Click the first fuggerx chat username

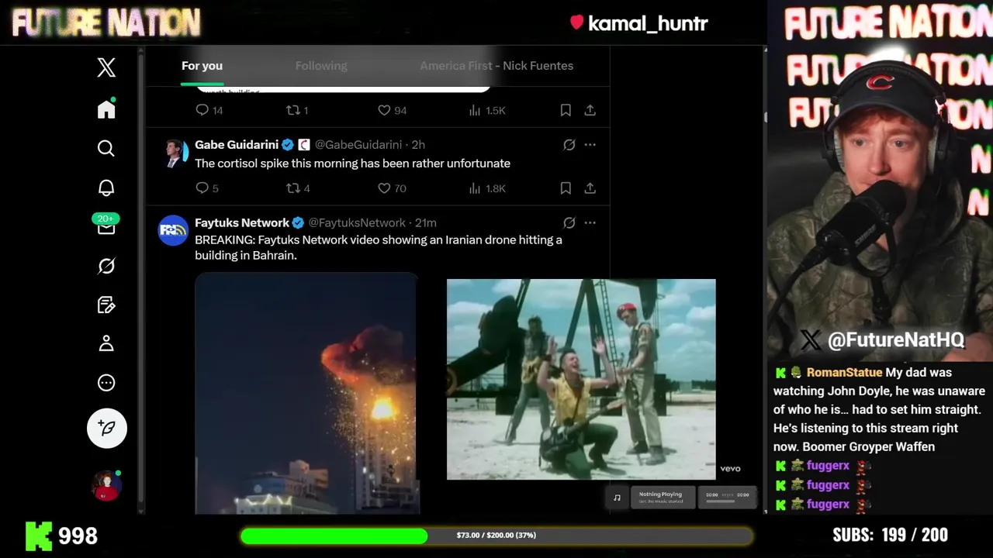click(x=828, y=466)
